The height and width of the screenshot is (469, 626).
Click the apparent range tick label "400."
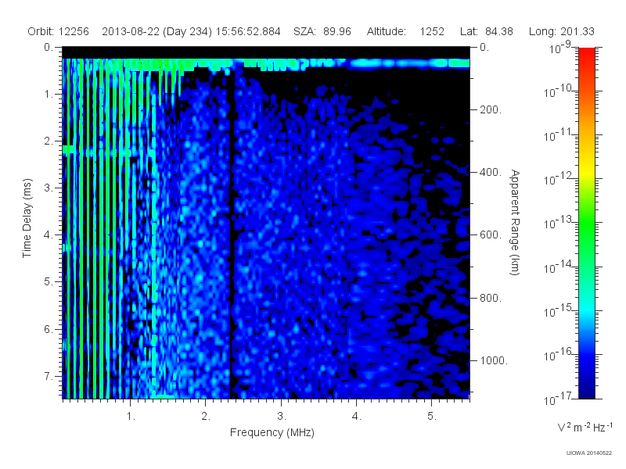tap(491, 172)
